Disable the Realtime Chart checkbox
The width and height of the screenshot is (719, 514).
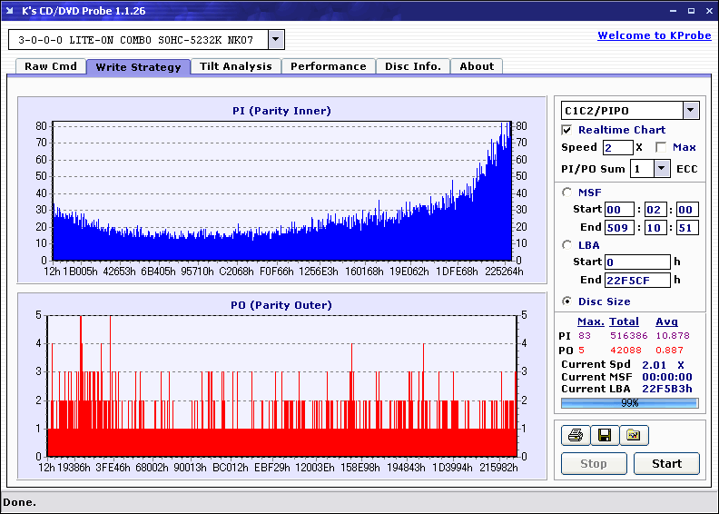click(567, 130)
